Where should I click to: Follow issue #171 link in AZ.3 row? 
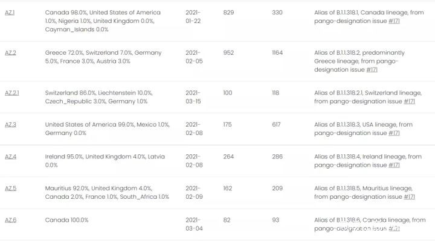tap(394, 133)
